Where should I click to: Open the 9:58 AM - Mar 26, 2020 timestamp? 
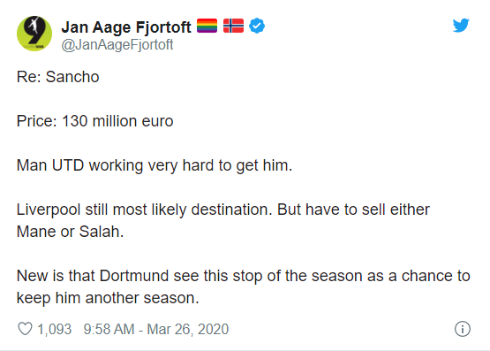coord(156,329)
